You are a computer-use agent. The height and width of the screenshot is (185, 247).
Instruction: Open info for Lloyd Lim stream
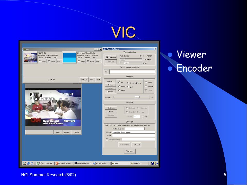pyautogui.click(x=98, y=61)
